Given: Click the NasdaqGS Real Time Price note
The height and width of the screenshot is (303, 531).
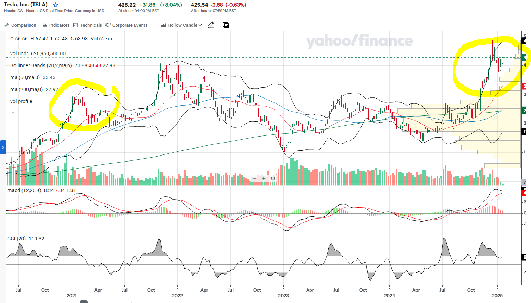Looking at the screenshot, I should 54,11.
